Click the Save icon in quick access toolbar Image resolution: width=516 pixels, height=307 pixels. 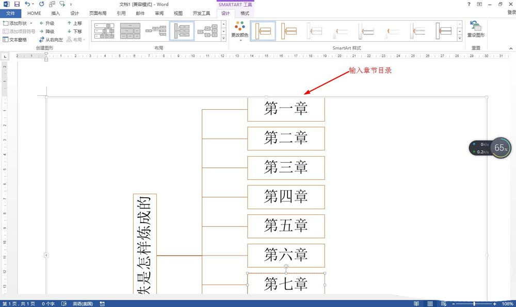(17, 4)
